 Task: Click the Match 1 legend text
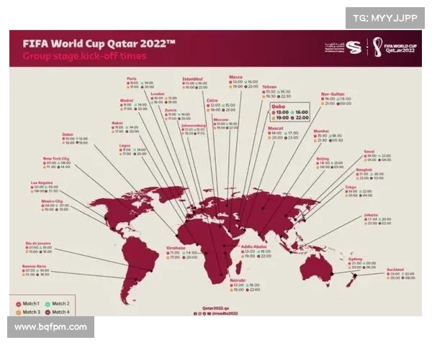[31, 304]
